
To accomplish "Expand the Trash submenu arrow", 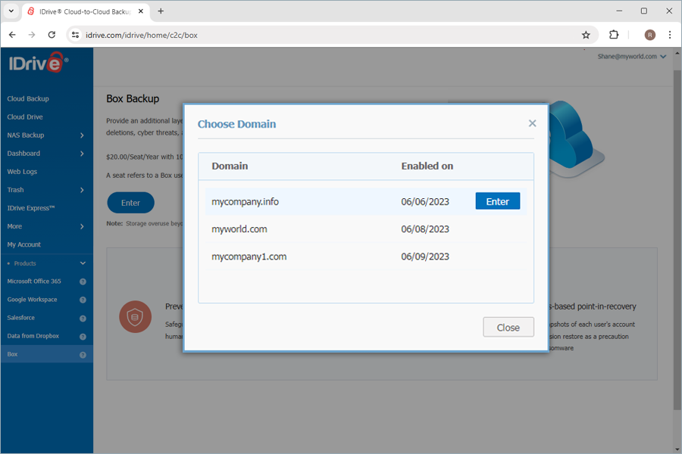I will tap(82, 190).
